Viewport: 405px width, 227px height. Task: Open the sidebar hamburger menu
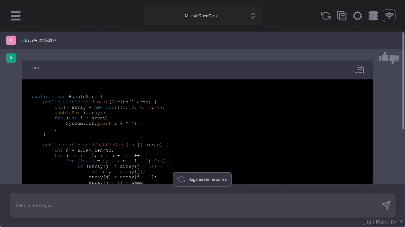click(x=16, y=16)
